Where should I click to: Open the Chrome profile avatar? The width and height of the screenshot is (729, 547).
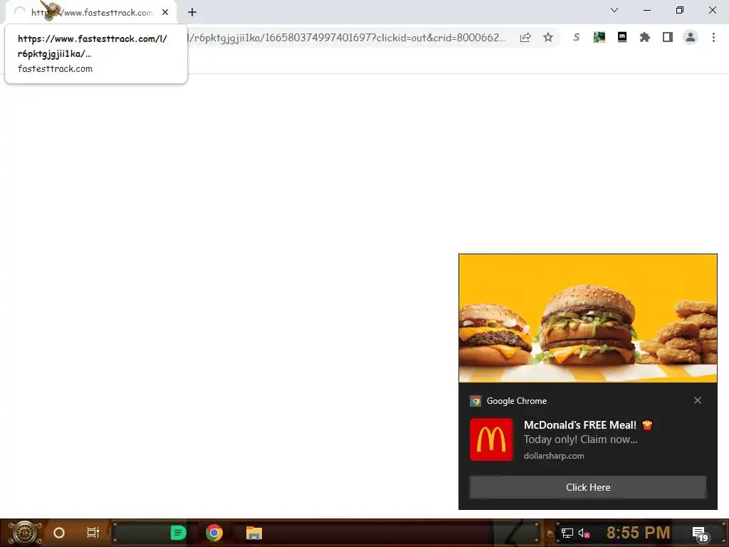691,37
